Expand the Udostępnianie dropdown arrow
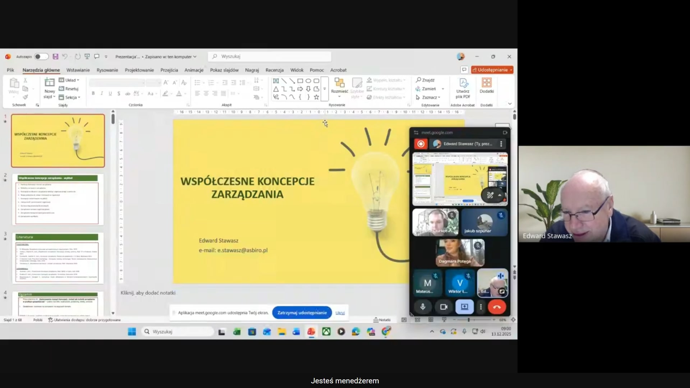690x388 pixels. pyautogui.click(x=511, y=70)
